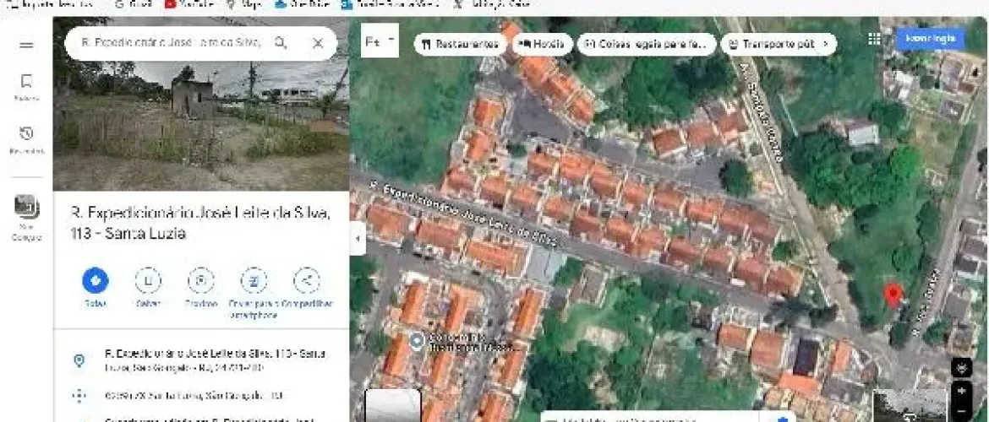
Task: Click the Rotas directions button
Action: 96,281
